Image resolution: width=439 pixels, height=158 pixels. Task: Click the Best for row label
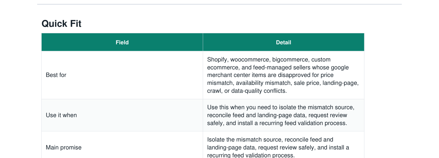(56, 75)
